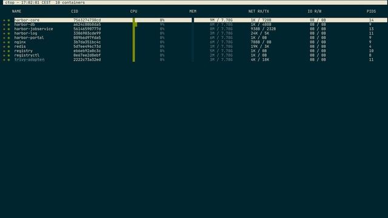The image size is (388, 218).
Task: Click PIDS count 13 for harbor-jobservice
Action: click(x=371, y=29)
